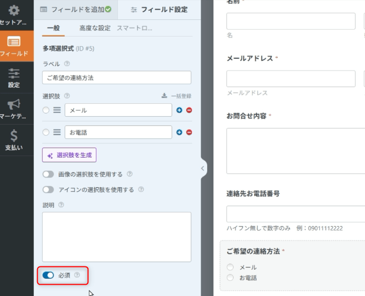The image size is (365, 296).
Task: Select the フィールド sidebar section
Action: pos(14,46)
